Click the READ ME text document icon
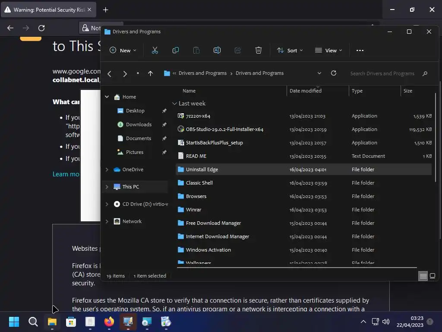Screen dimensions: 442x332 (x=181, y=156)
